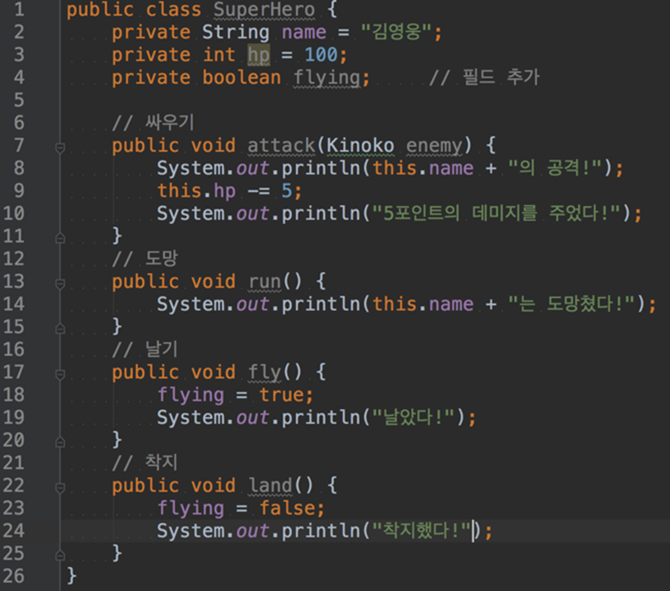Click the value 100 on line 3
The height and width of the screenshot is (591, 670).
[321, 55]
